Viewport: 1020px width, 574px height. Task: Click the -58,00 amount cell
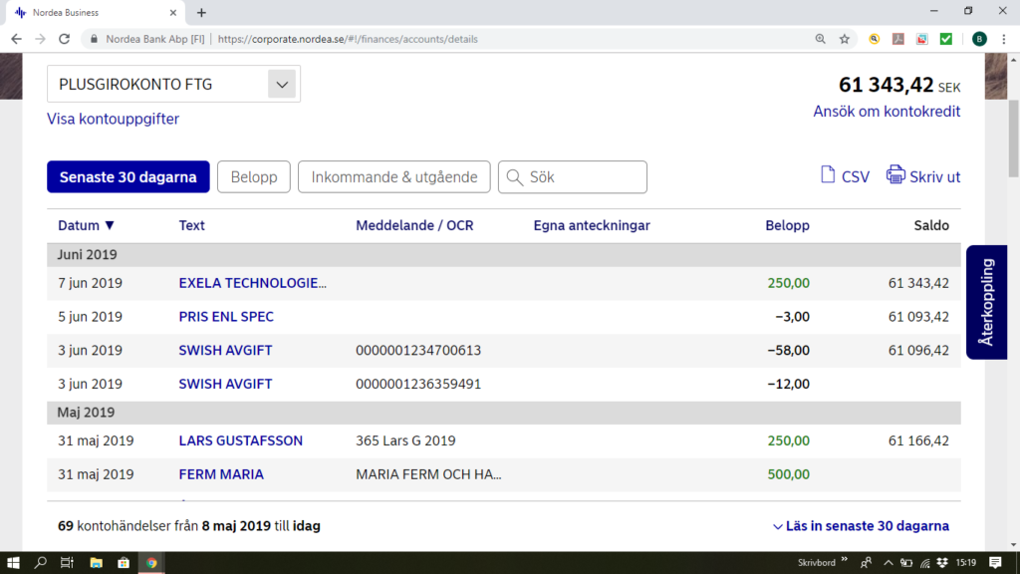click(x=789, y=350)
